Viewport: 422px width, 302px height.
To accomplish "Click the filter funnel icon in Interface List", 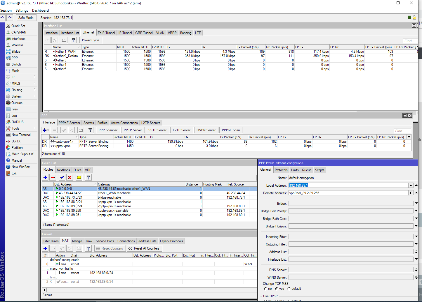I will click(74, 40).
